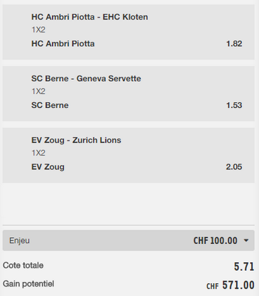
Task: Select the SC Berne - Geneva Servette match
Action: tap(86, 78)
